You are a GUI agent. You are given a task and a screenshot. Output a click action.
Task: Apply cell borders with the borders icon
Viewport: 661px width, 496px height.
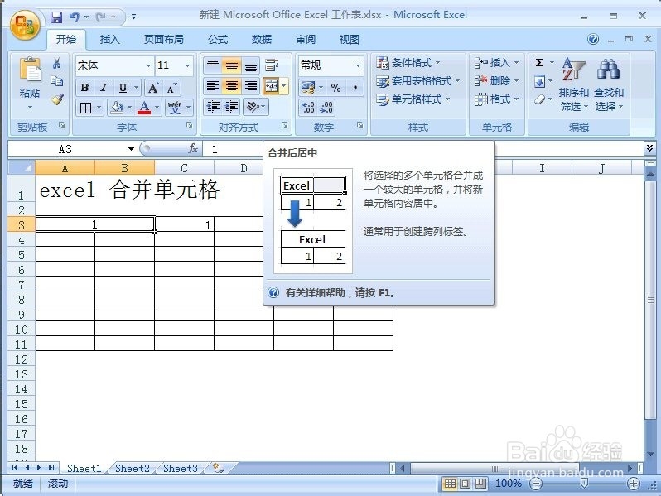85,108
